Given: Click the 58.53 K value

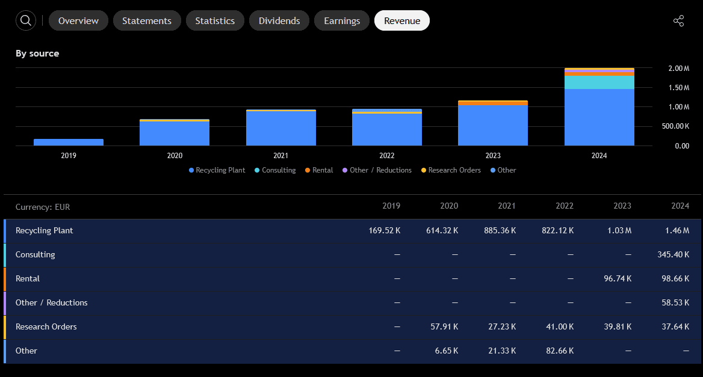Looking at the screenshot, I should (676, 302).
